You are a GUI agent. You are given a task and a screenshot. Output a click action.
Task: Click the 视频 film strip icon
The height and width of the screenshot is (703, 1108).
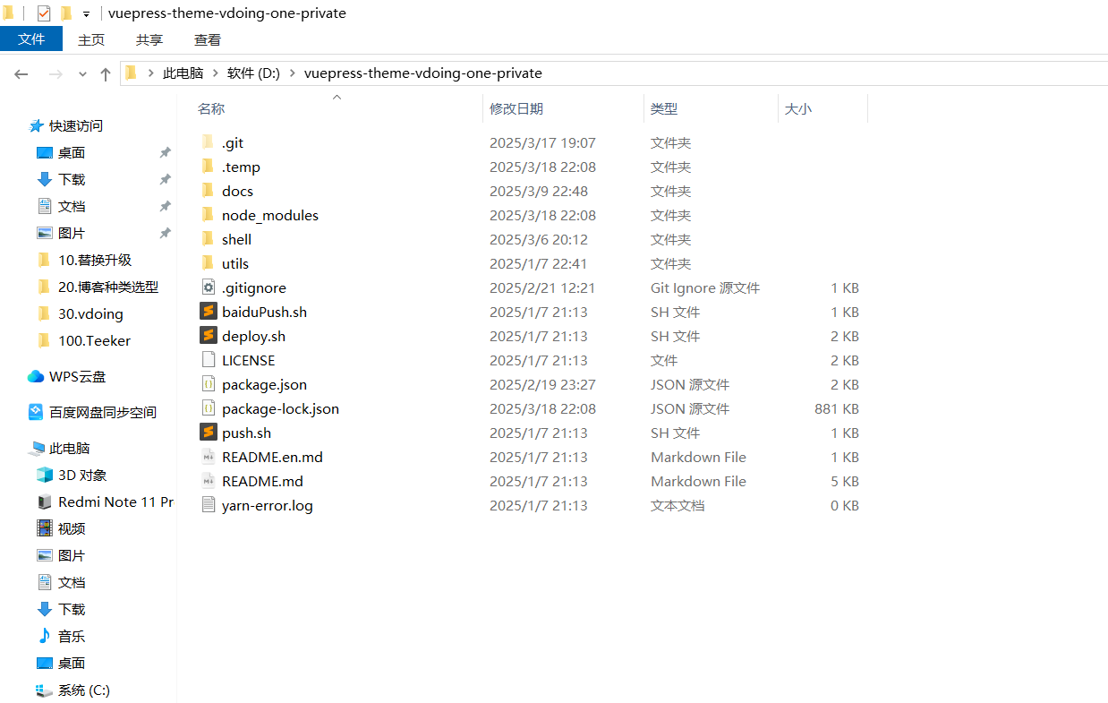click(45, 528)
